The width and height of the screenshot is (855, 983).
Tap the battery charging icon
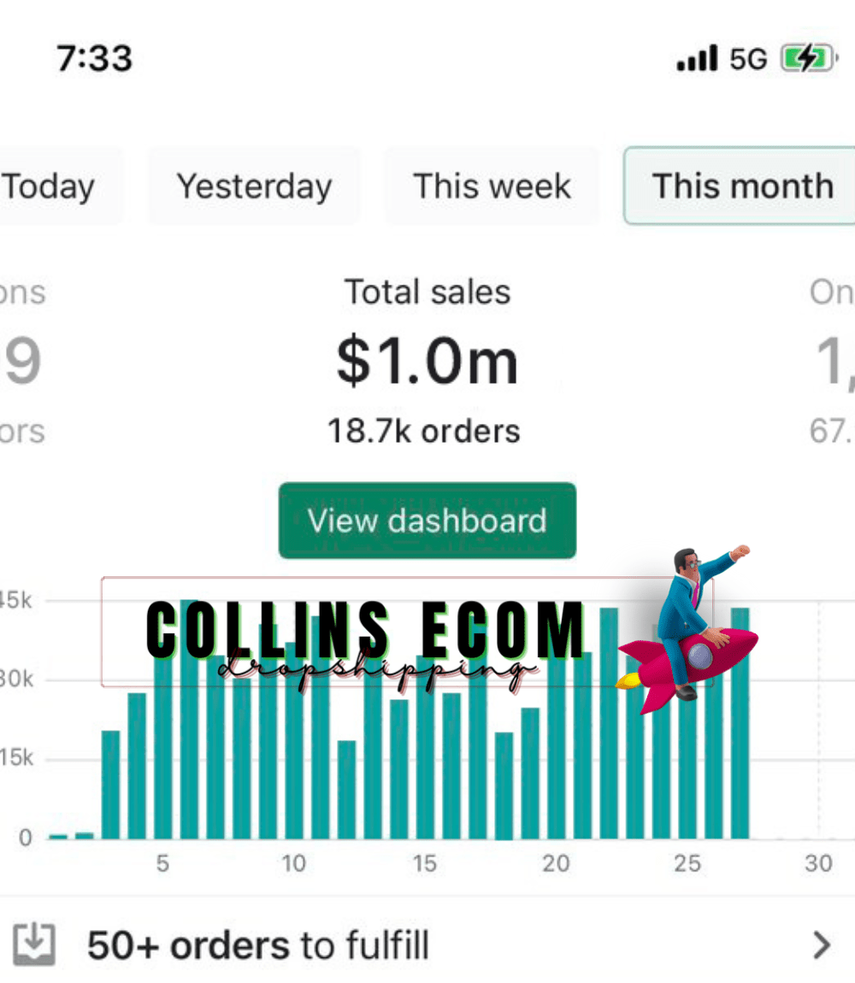point(806,59)
